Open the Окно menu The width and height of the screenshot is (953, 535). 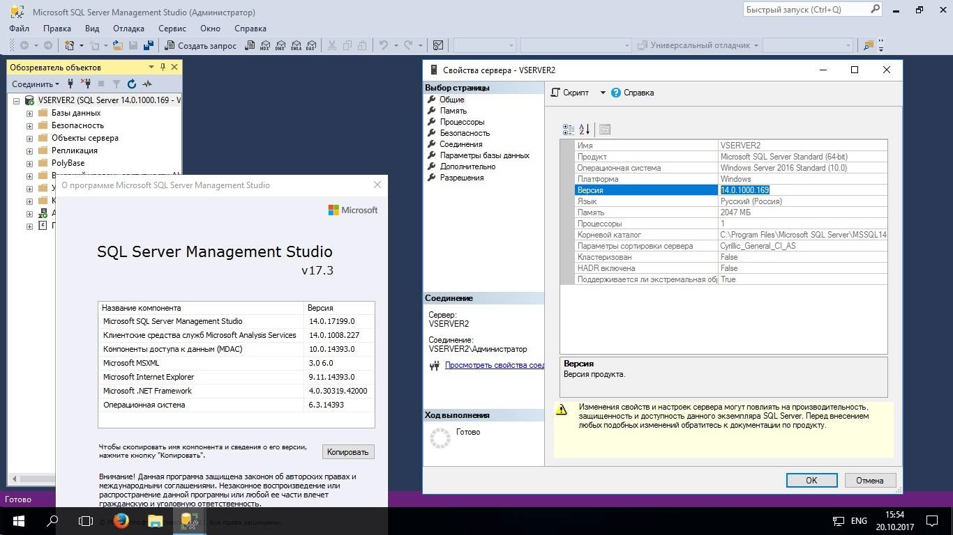tap(210, 29)
